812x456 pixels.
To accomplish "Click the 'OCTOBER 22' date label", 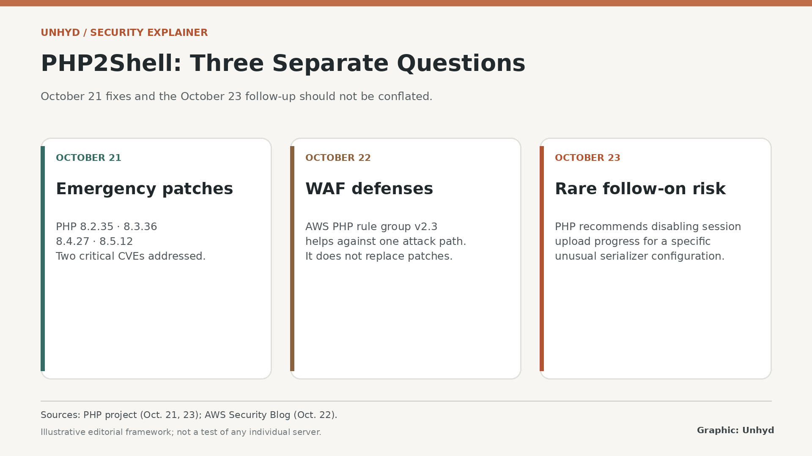I will pyautogui.click(x=338, y=158).
